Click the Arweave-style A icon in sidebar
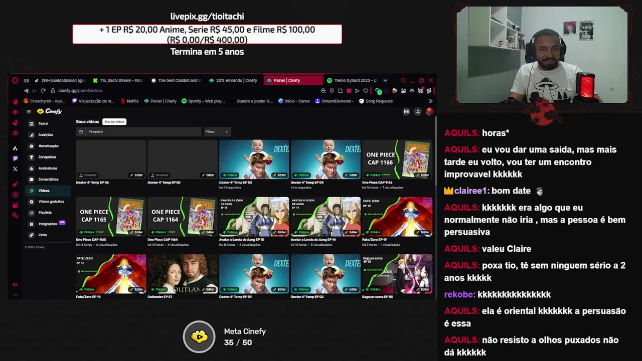 [x=15, y=148]
